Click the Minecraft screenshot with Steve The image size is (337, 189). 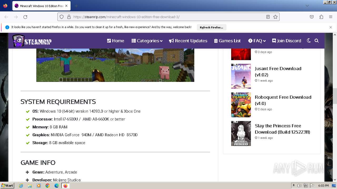click(76, 65)
